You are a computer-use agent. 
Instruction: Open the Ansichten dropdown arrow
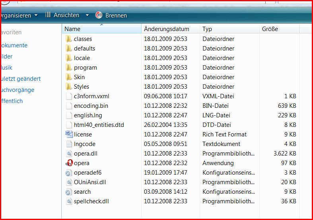click(x=87, y=15)
